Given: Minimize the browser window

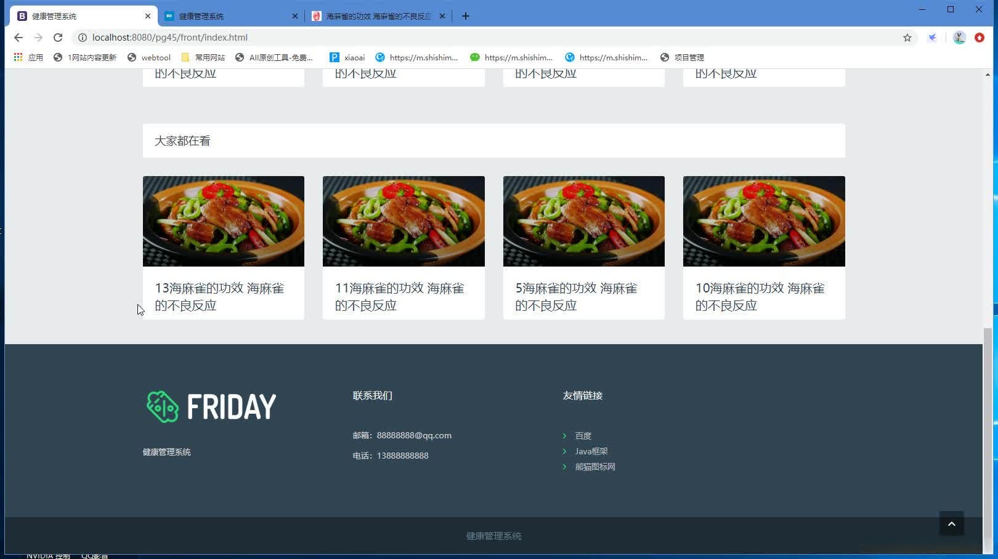Looking at the screenshot, I should [x=922, y=9].
